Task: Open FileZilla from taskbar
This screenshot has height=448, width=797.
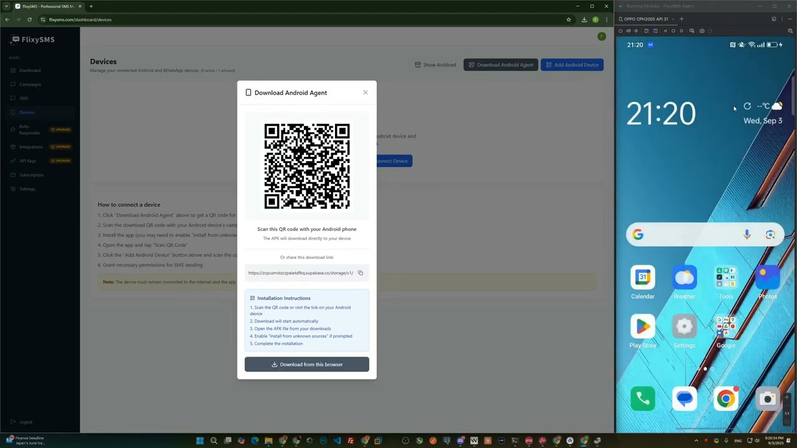Action: [x=351, y=441]
